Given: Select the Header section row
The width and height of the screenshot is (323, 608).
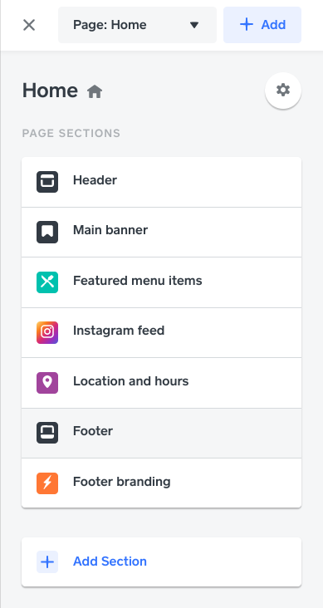Looking at the screenshot, I should (x=161, y=182).
